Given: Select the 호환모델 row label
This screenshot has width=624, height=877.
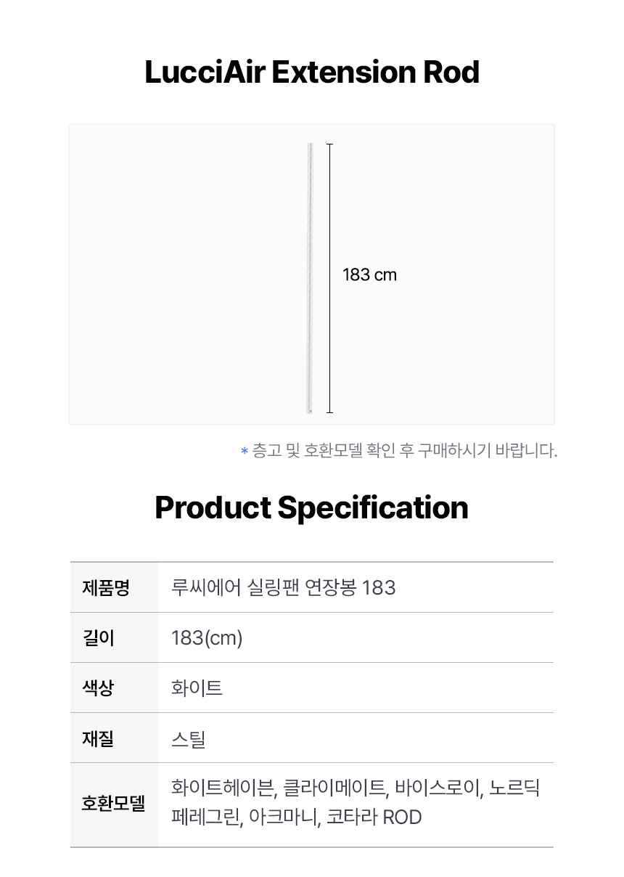Looking at the screenshot, I should pyautogui.click(x=115, y=804).
